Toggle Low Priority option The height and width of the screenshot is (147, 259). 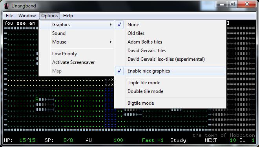pyautogui.click(x=77, y=54)
